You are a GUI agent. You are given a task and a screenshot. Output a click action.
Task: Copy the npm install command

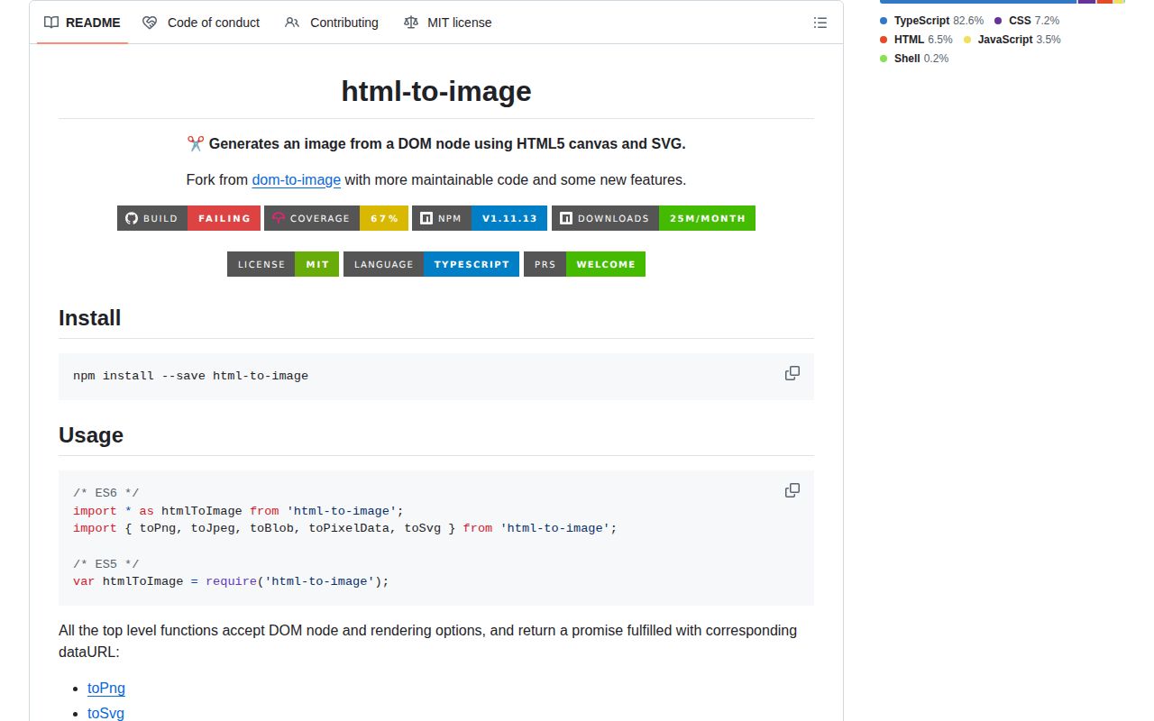pyautogui.click(x=792, y=373)
